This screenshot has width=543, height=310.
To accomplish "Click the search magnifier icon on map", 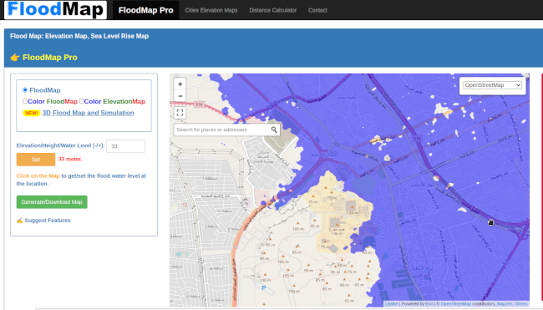I will [x=274, y=130].
